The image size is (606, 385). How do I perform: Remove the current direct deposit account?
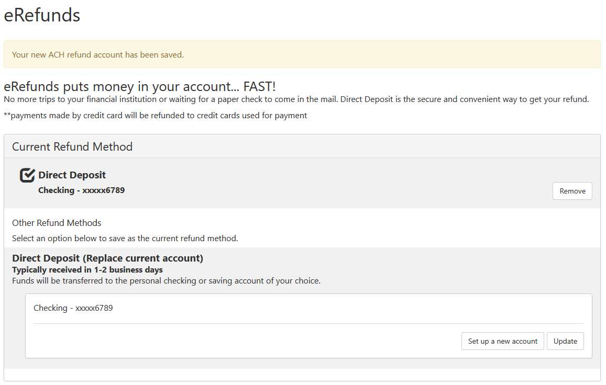point(572,191)
